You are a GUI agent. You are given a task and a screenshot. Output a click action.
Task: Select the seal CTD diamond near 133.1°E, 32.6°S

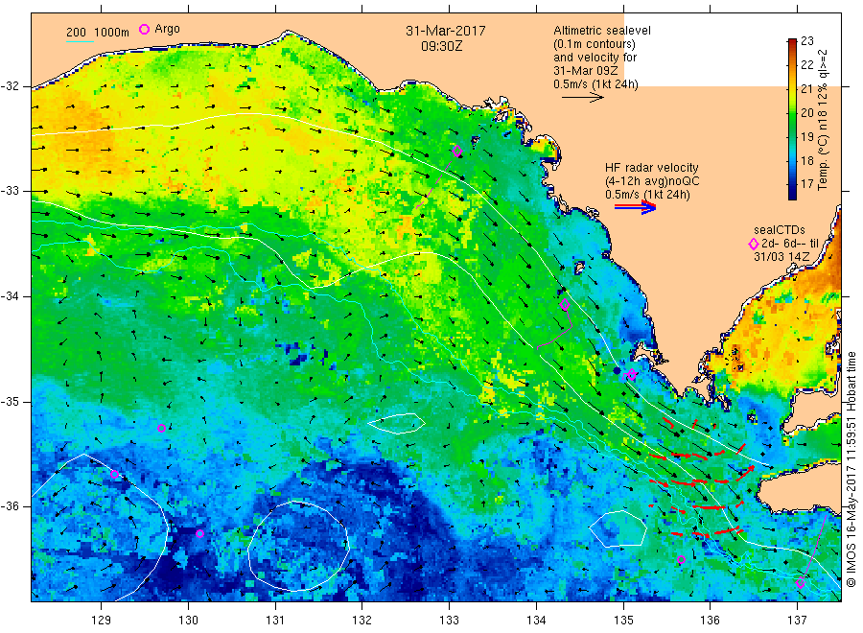pyautogui.click(x=456, y=151)
